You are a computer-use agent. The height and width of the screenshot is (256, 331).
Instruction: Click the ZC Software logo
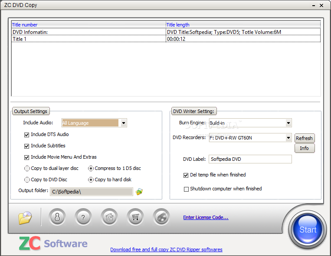tap(53, 243)
